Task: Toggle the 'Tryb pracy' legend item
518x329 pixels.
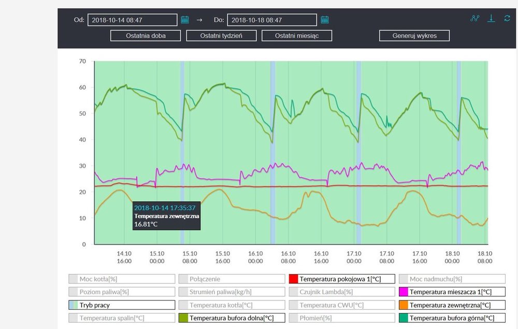Action: point(122,305)
